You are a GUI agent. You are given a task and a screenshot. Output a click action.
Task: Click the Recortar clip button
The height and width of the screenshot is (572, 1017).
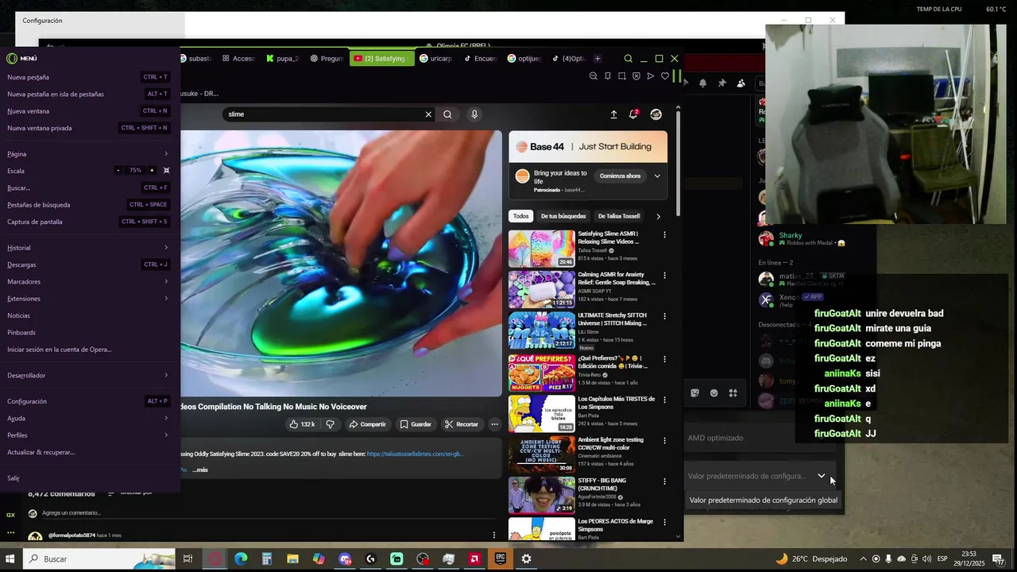pos(462,424)
